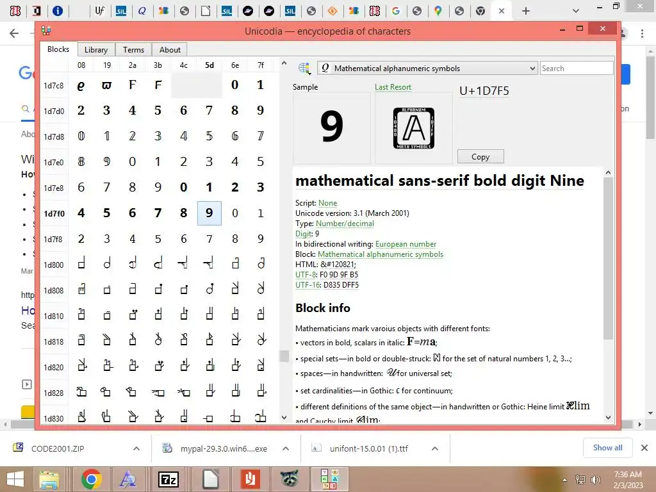
Task: Select the highlighted bold 9 in row 1d7f0
Action: 209,213
